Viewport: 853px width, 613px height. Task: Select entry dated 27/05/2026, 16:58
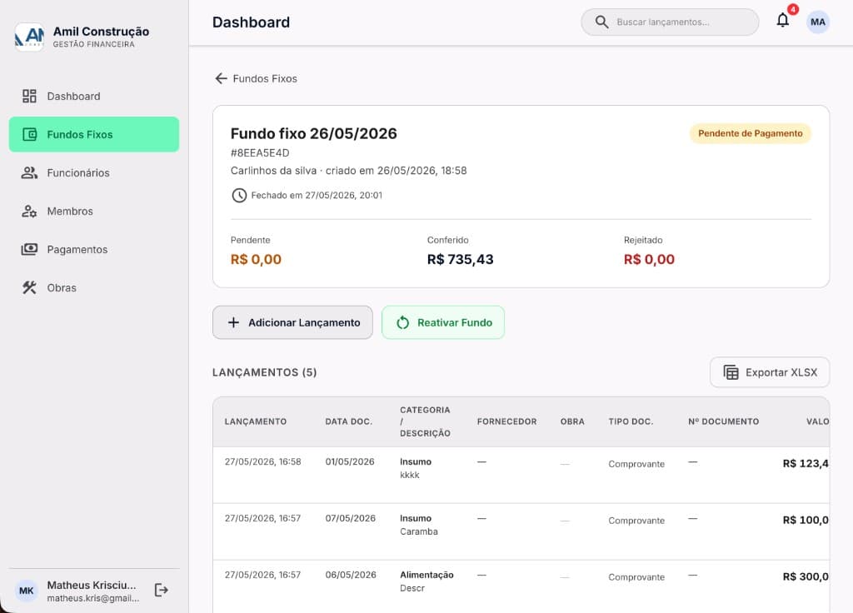(262, 461)
